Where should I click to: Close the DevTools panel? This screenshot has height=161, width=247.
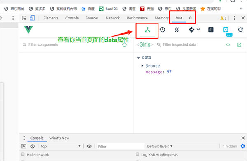pyautogui.click(x=243, y=18)
